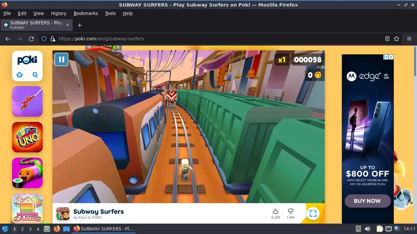Viewport: 417px width, 234px height.
Task: Click the Subway Surfers title text
Action: point(98,212)
